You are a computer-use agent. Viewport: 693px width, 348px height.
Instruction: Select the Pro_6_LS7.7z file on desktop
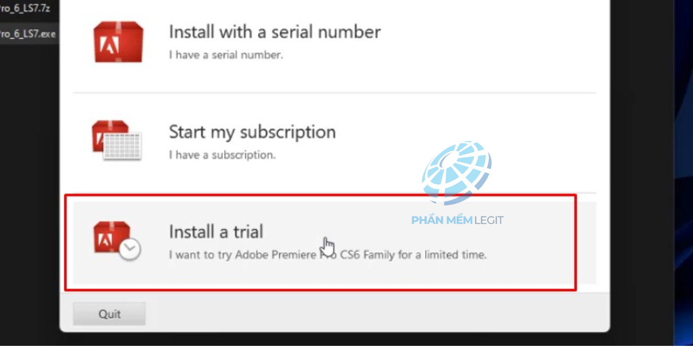point(25,8)
